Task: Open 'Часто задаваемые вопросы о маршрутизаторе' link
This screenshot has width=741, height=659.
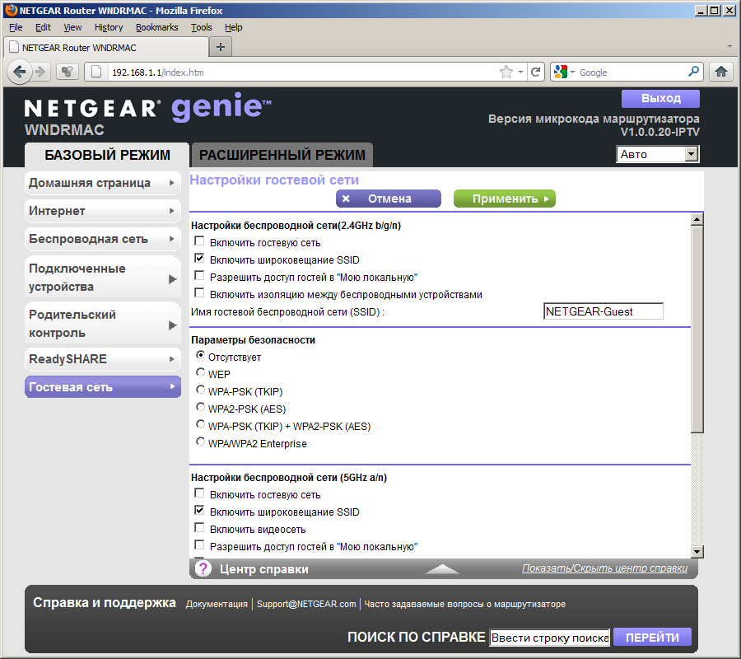Action: coord(464,604)
